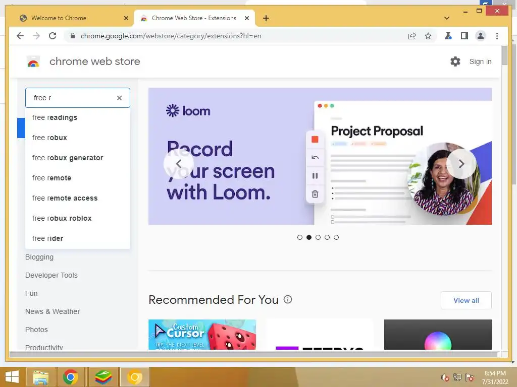Reload the current page
The width and height of the screenshot is (517, 387).
tap(53, 36)
